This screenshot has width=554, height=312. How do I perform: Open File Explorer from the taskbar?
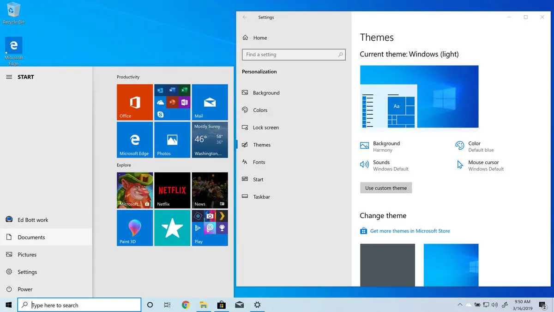[x=203, y=305]
